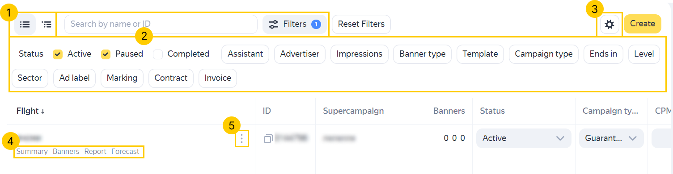Uncheck the Active status checkbox
The width and height of the screenshot is (673, 174).
58,54
